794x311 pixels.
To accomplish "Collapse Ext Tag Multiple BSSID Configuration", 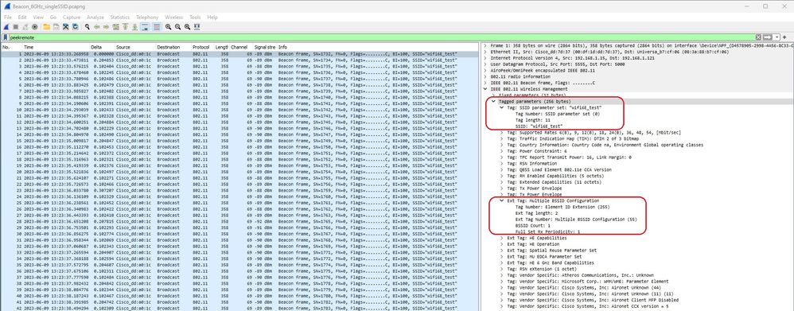I will (x=502, y=200).
